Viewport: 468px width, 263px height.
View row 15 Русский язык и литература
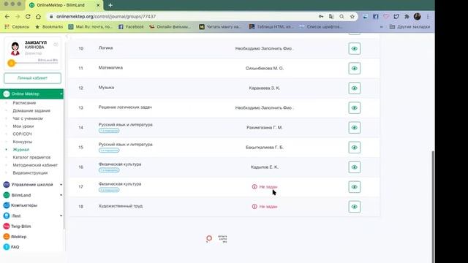(354, 148)
